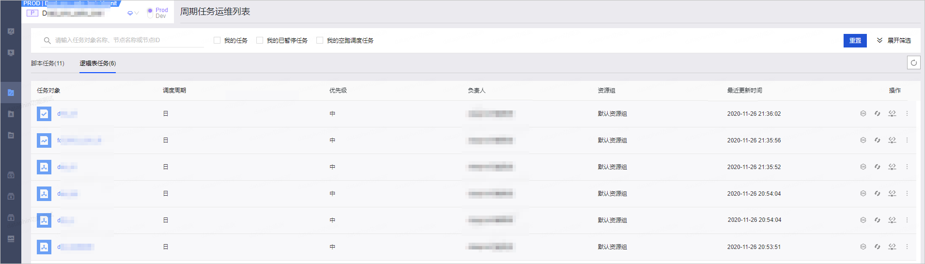The height and width of the screenshot is (264, 925).
Task: Click the blue task type icon in the 20:53:51 row
Action: (44, 247)
